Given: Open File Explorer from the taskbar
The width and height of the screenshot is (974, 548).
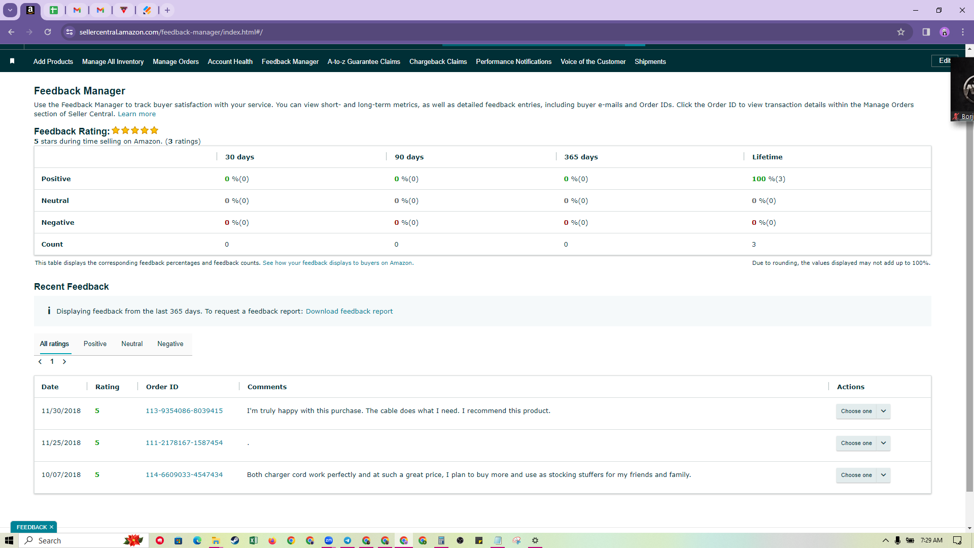Looking at the screenshot, I should point(216,540).
